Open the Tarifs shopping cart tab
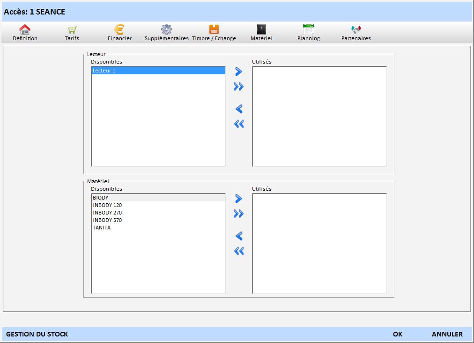474x343 pixels. click(72, 33)
